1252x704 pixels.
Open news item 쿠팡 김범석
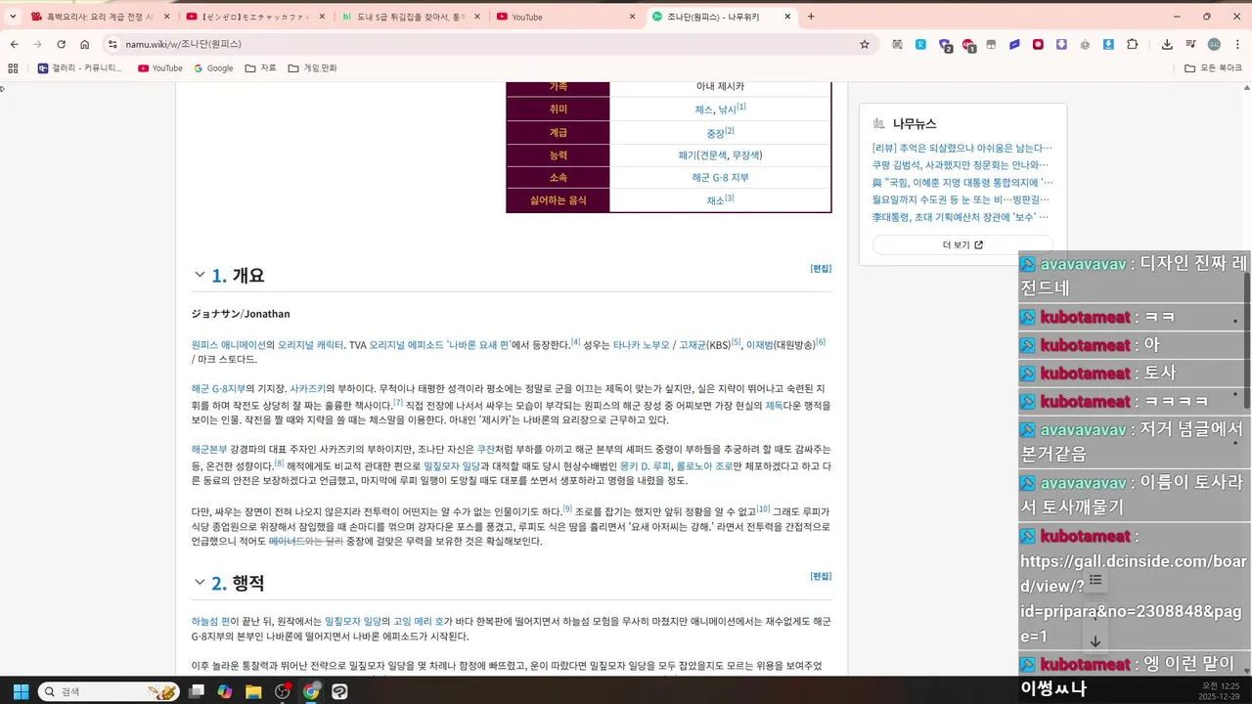point(961,165)
